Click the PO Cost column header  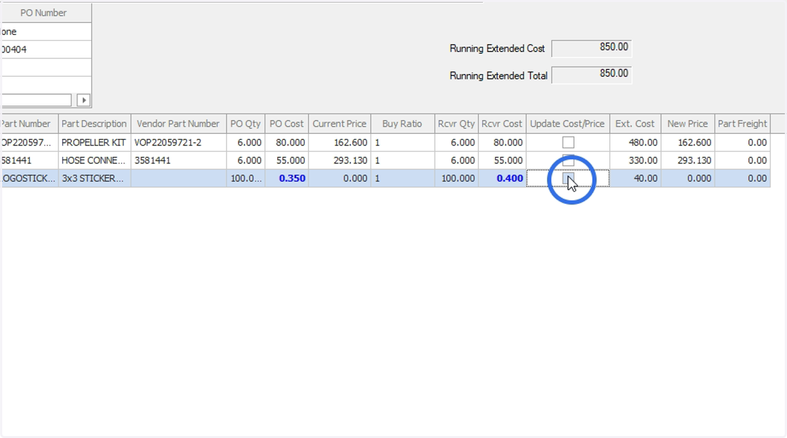coord(287,123)
